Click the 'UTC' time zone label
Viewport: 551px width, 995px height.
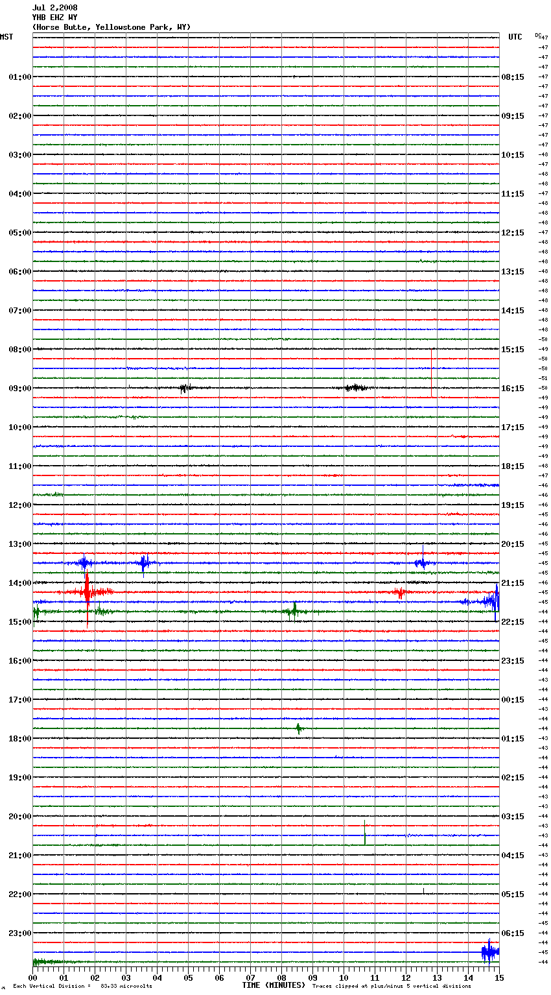515,37
